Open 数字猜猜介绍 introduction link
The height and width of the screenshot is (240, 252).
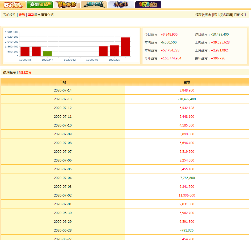click(44, 15)
